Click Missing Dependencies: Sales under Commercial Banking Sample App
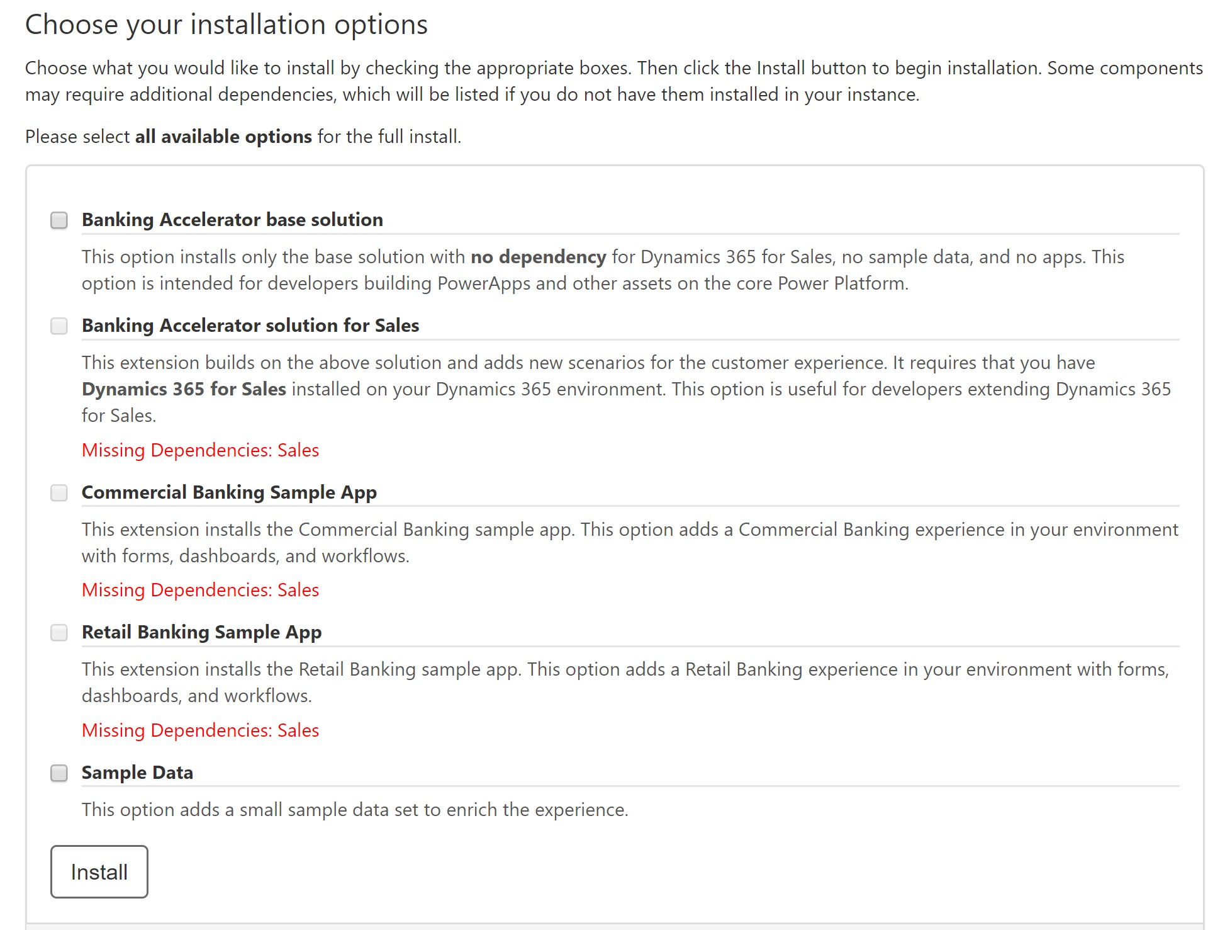 (199, 590)
